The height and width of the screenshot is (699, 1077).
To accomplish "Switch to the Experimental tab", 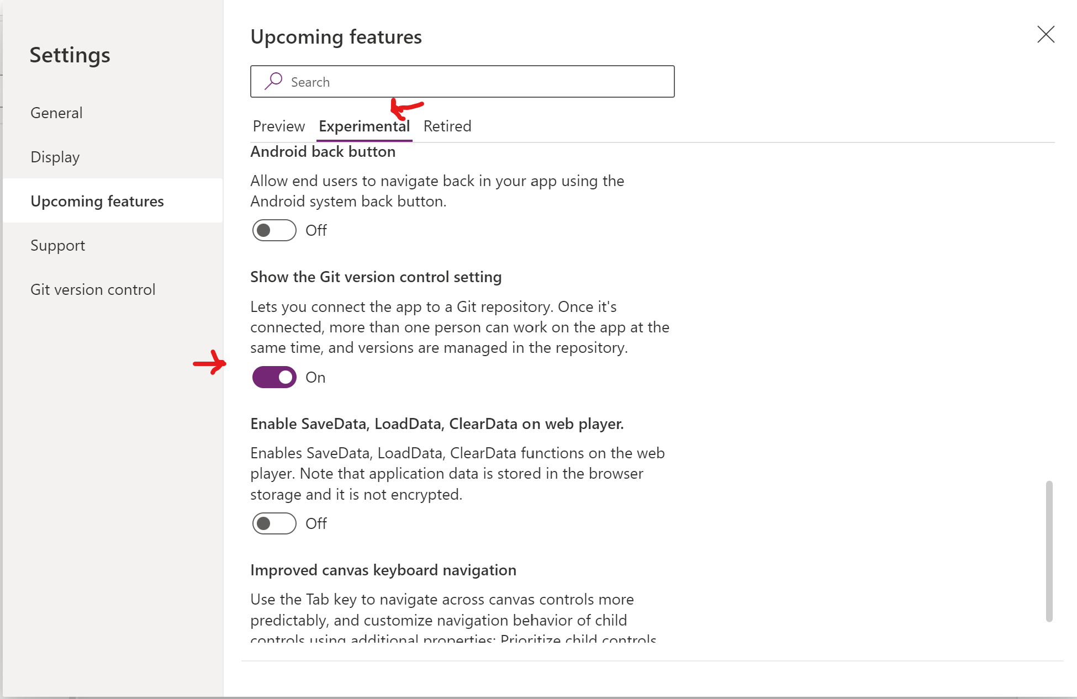I will (x=364, y=126).
